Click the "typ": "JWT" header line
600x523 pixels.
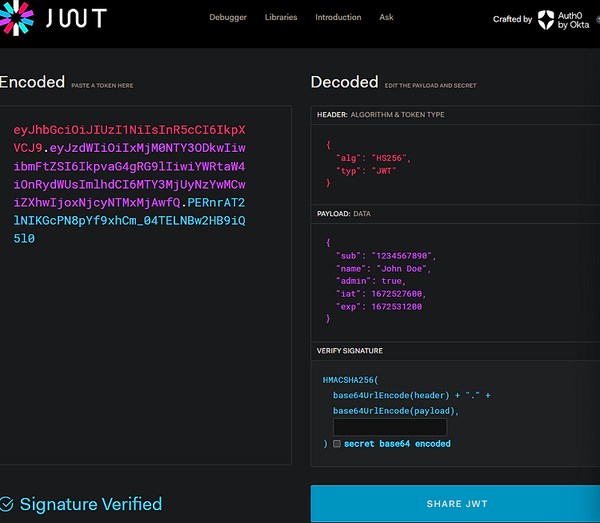(366, 170)
